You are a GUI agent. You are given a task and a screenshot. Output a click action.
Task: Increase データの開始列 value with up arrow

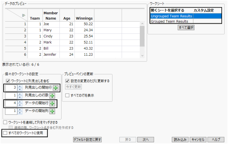20,110
